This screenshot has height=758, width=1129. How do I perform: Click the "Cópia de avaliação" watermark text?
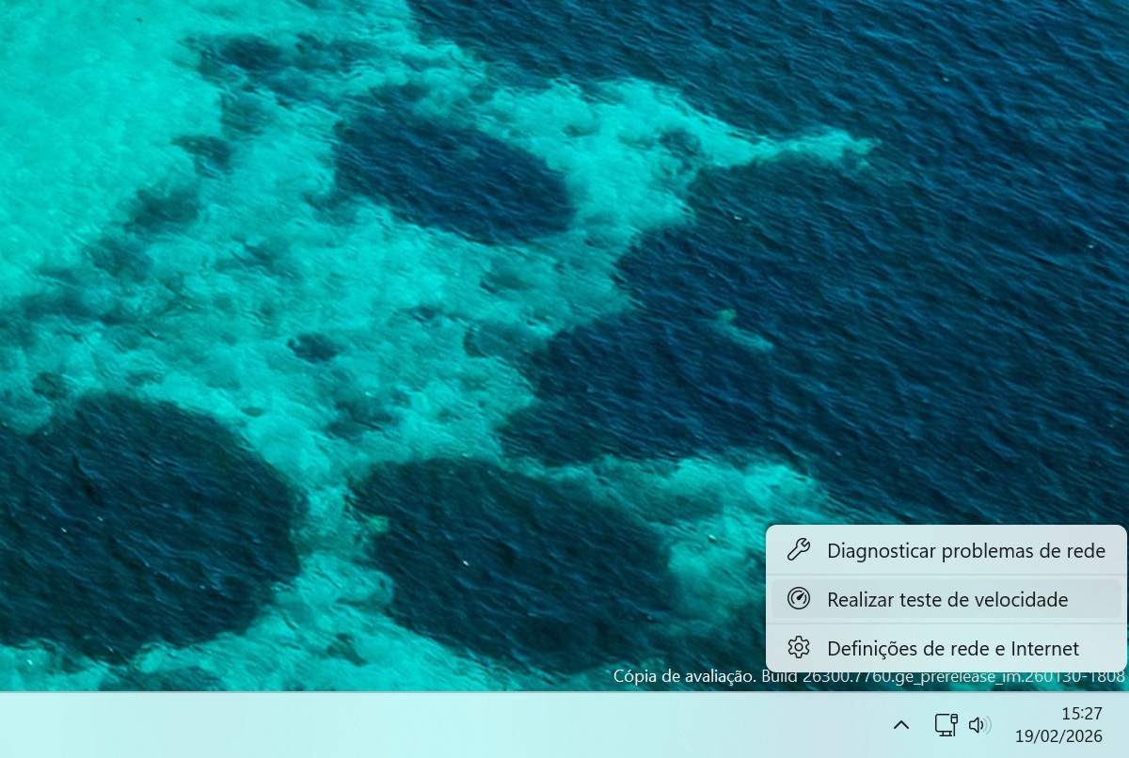click(684, 675)
